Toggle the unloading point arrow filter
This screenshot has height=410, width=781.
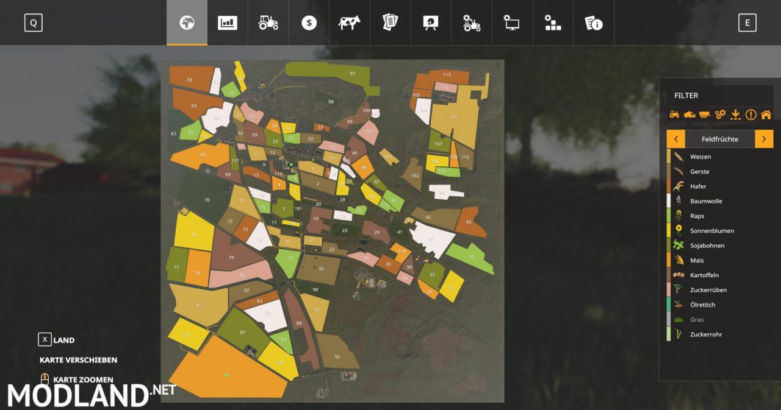[735, 114]
